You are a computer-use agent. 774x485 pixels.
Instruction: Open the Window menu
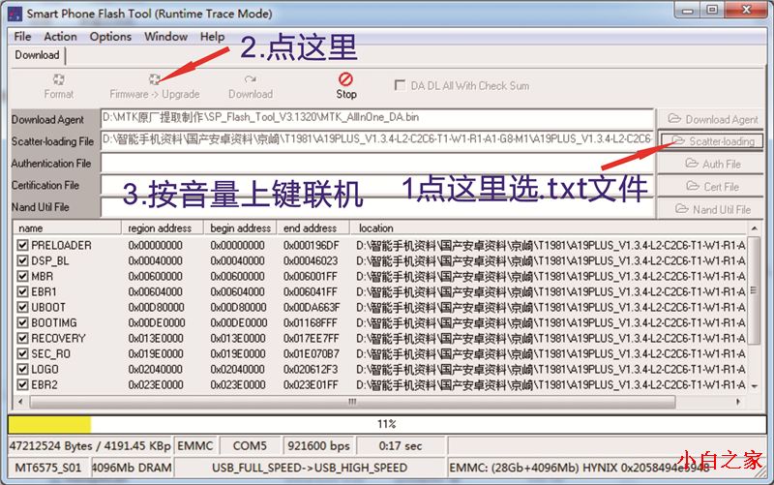pos(165,37)
